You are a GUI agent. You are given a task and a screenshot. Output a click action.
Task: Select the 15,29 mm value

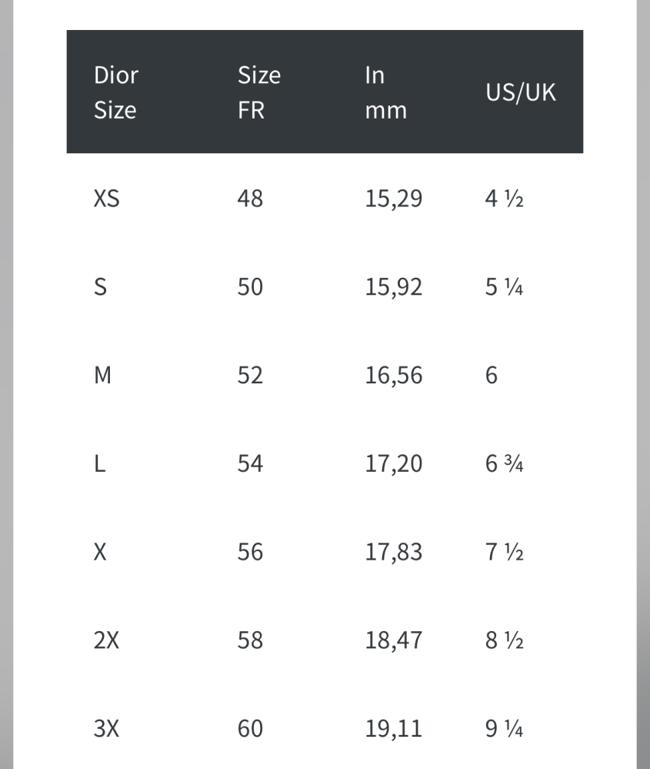pos(394,199)
